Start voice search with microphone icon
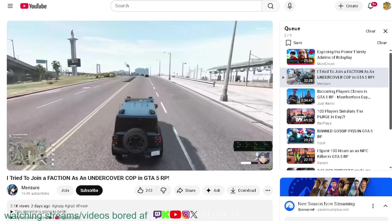Viewport: 392px width, 221px height. tap(290, 6)
